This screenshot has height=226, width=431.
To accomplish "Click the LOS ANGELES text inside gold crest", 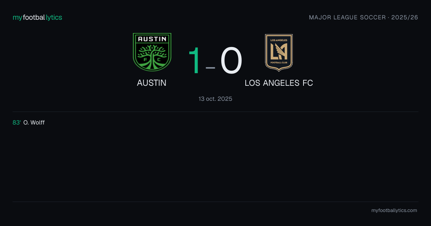I will click(x=279, y=40).
